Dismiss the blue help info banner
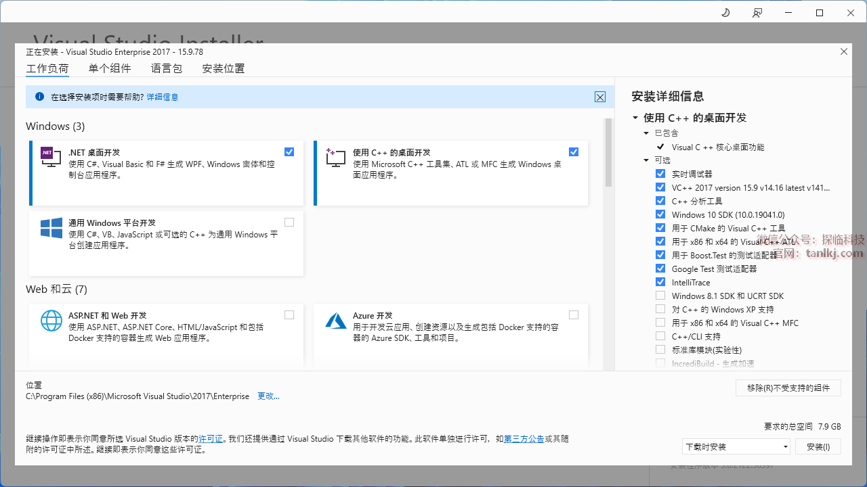867x487 pixels. pyautogui.click(x=600, y=97)
